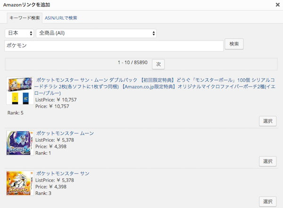Click the ListPrice ¥ 10,757 text

56,100
